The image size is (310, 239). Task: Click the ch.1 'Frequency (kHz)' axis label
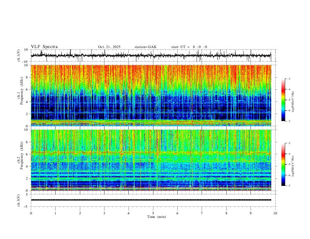point(22,91)
